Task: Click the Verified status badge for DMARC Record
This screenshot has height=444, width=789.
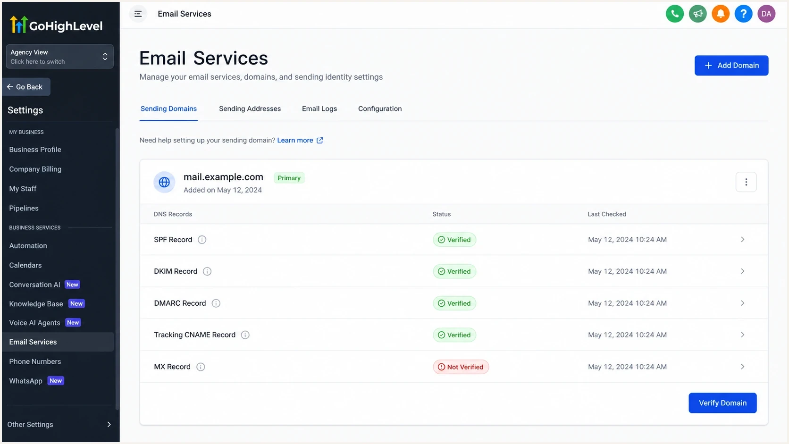Action: point(454,303)
